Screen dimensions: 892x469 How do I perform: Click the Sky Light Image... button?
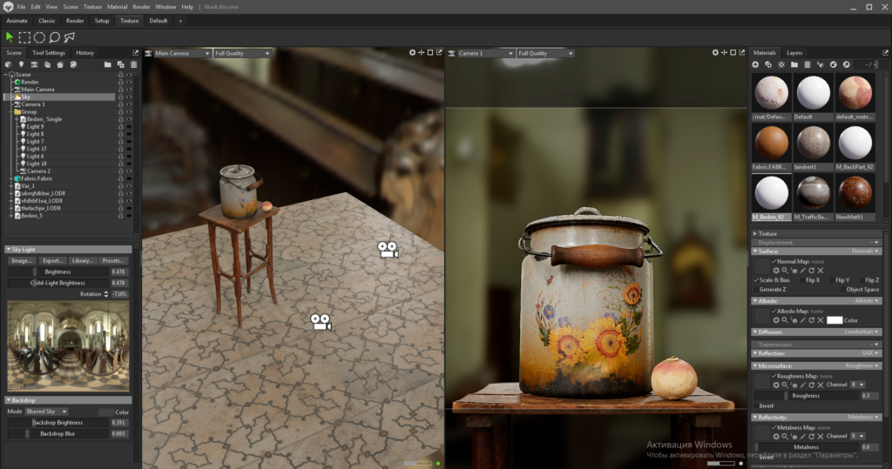(x=22, y=261)
